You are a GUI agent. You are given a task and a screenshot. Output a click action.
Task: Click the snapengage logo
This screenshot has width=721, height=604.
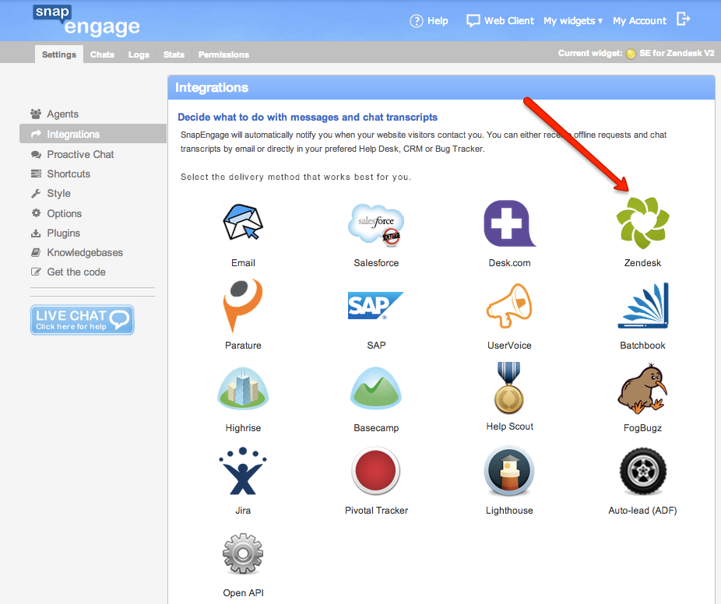pos(86,21)
